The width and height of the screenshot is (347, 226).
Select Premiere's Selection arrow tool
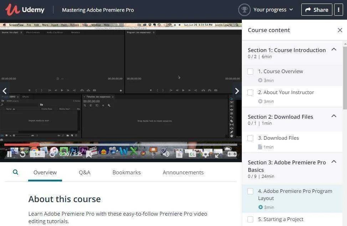(231, 99)
